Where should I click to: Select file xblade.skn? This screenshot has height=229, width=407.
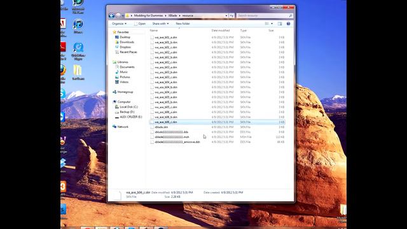pos(161,127)
